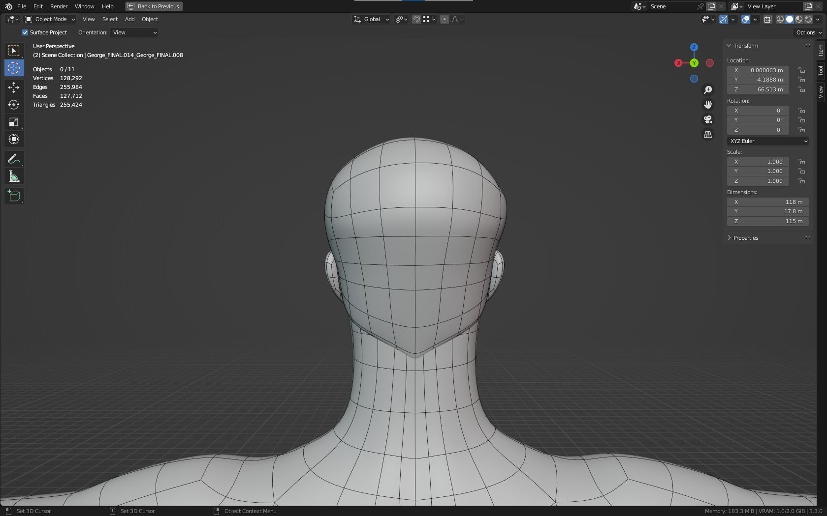Image resolution: width=827 pixels, height=516 pixels.
Task: Collapse the Transform panel
Action: [729, 46]
